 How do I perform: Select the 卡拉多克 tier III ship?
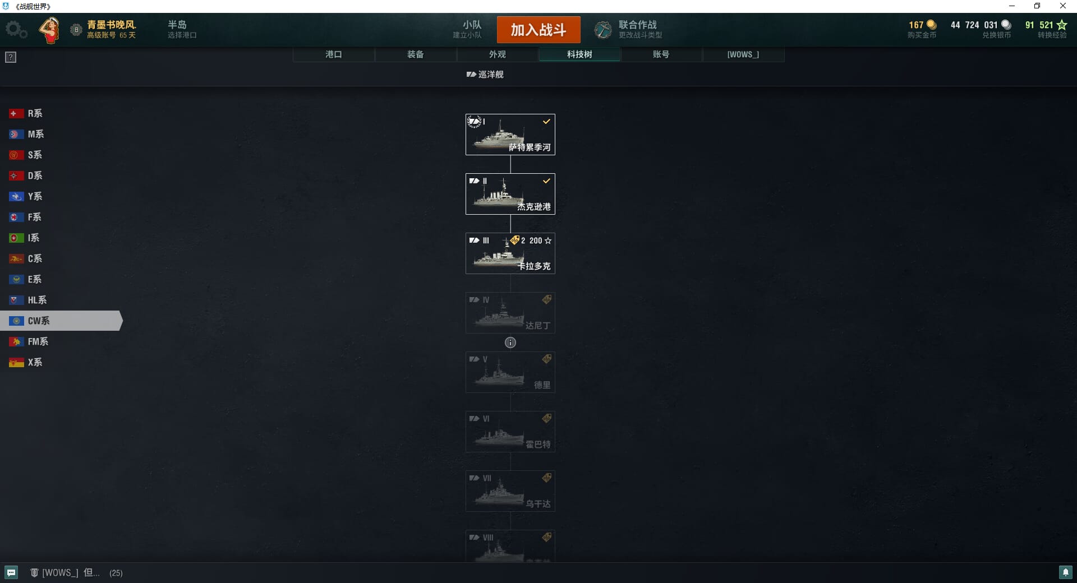(510, 253)
